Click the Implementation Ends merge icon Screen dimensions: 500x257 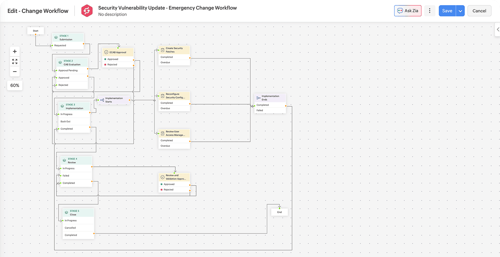pos(258,98)
